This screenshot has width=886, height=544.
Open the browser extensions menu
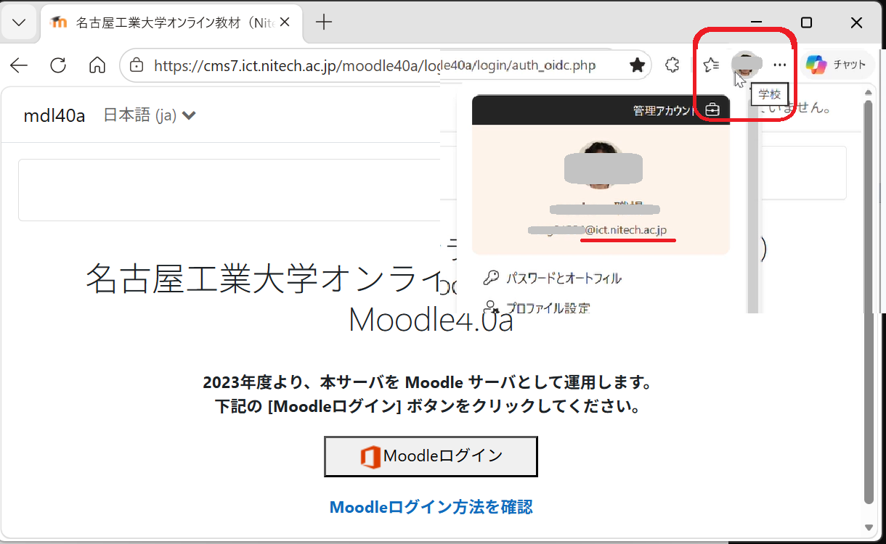click(672, 65)
